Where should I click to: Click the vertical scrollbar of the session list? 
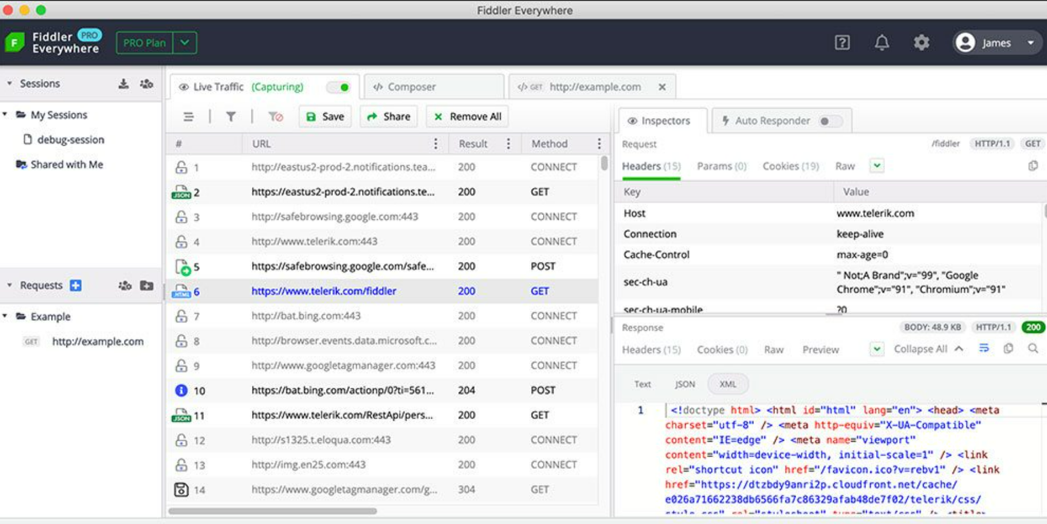coord(605,163)
